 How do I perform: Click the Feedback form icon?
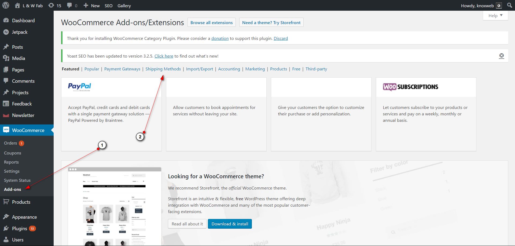tap(6, 104)
